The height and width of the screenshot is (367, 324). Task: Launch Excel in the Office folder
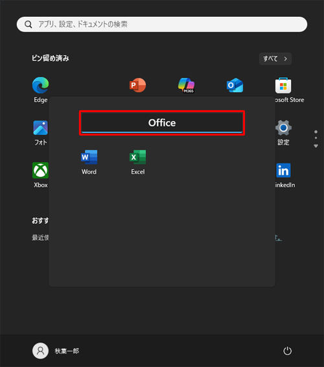tap(138, 162)
